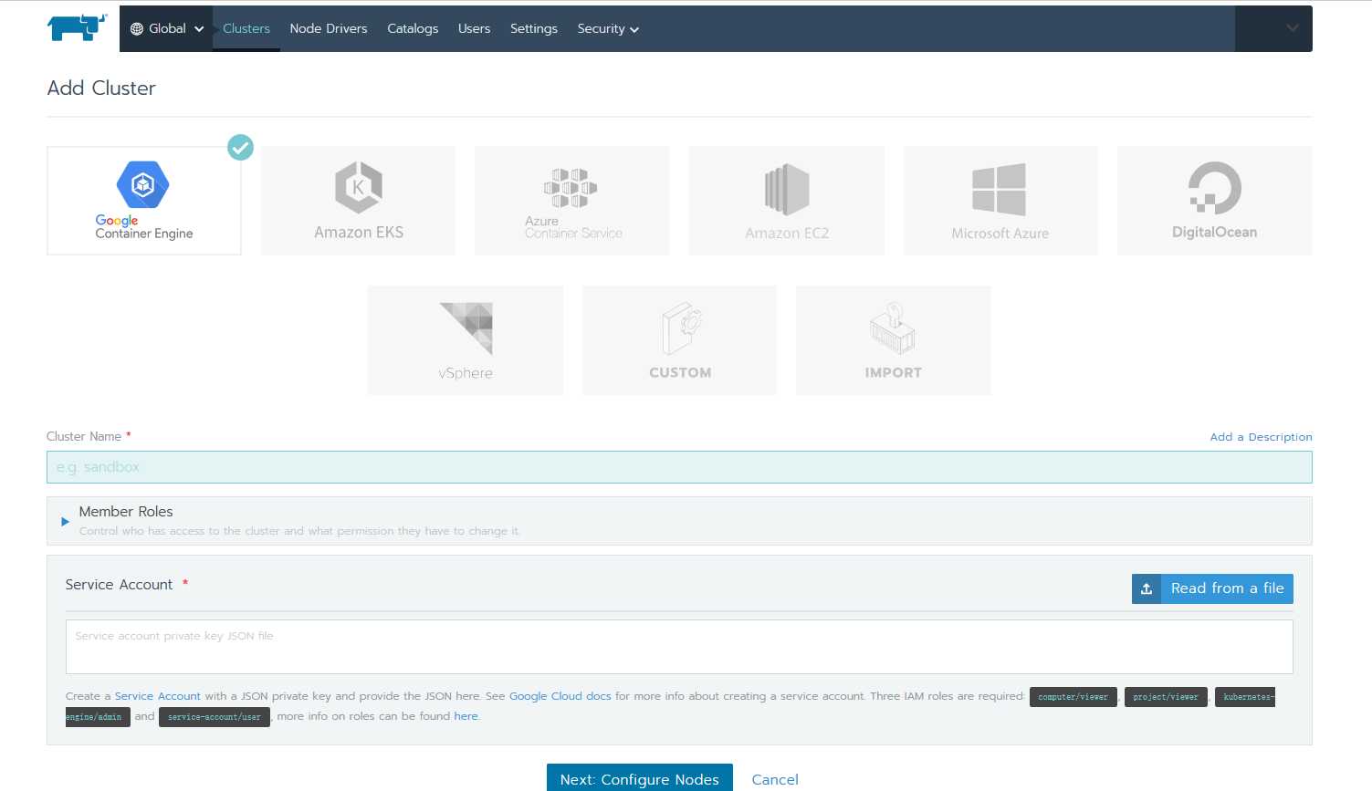Click the Add a Description link
This screenshot has width=1372, height=791.
coord(1261,437)
